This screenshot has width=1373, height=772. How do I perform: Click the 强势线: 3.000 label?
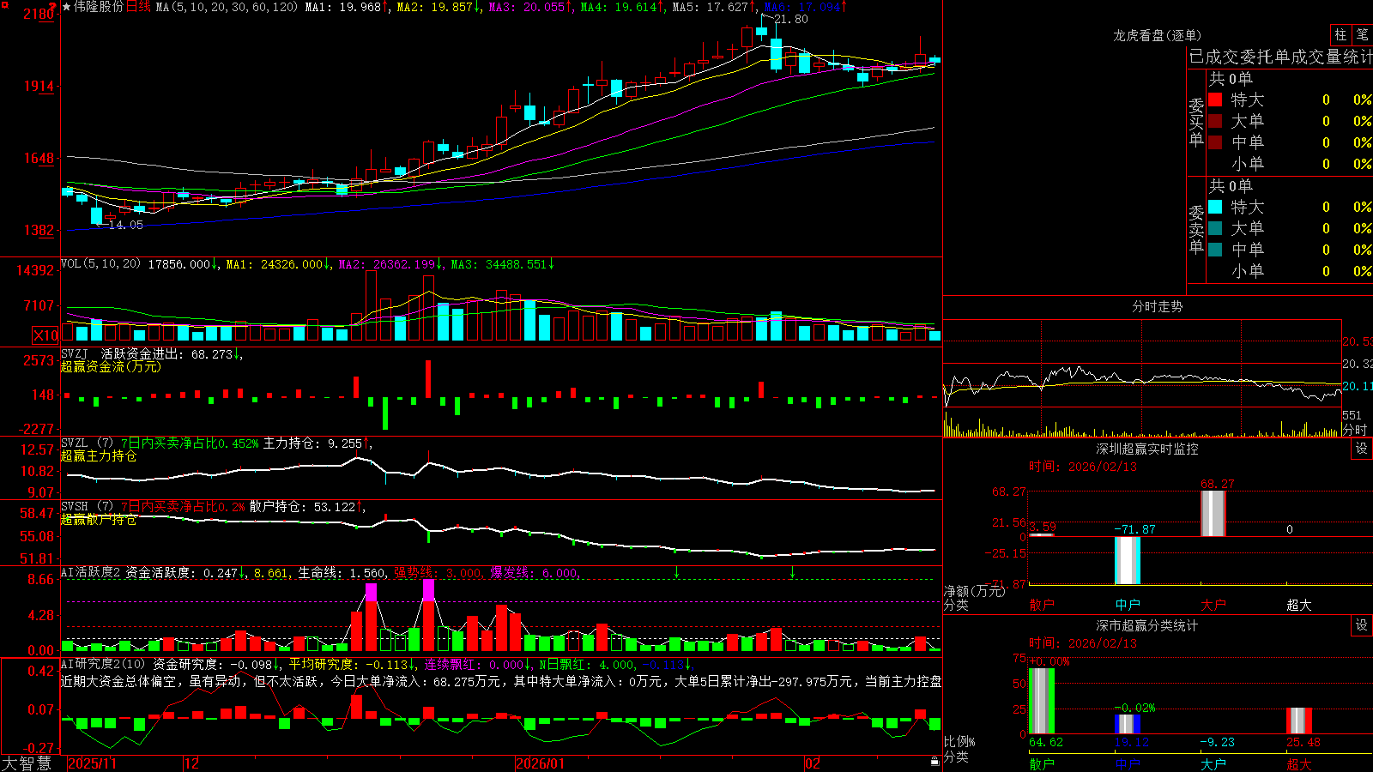(438, 572)
